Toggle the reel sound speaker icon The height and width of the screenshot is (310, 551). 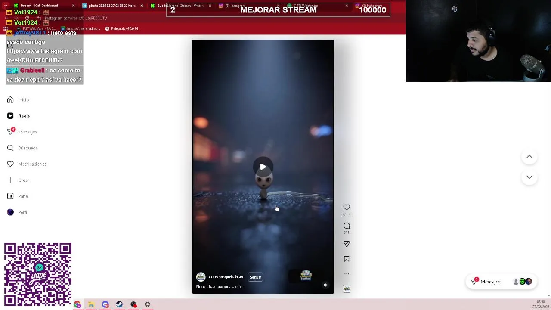(325, 285)
